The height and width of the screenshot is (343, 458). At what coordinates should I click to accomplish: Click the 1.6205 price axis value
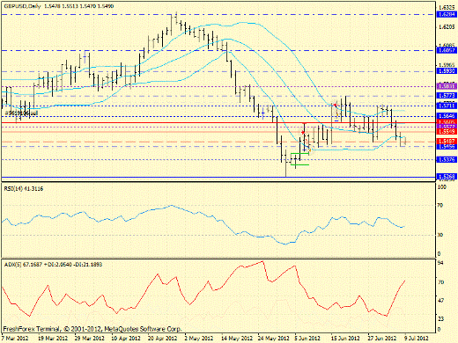pos(447,27)
